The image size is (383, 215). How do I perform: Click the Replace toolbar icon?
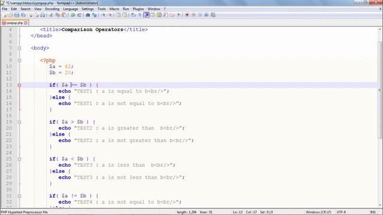point(95,15)
